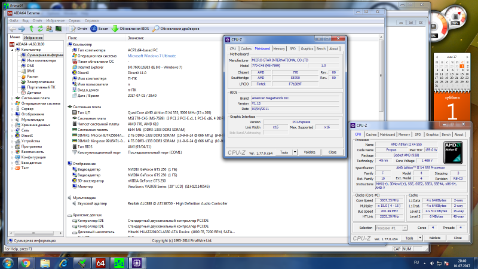
Task: Click the Microsoft Windows 7 Ultimate link
Action: pyautogui.click(x=151, y=56)
